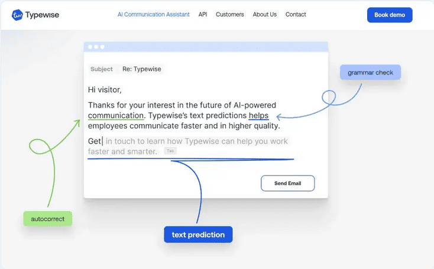The width and height of the screenshot is (434, 269).
Task: Click the Typewise brand name text
Action: point(42,15)
